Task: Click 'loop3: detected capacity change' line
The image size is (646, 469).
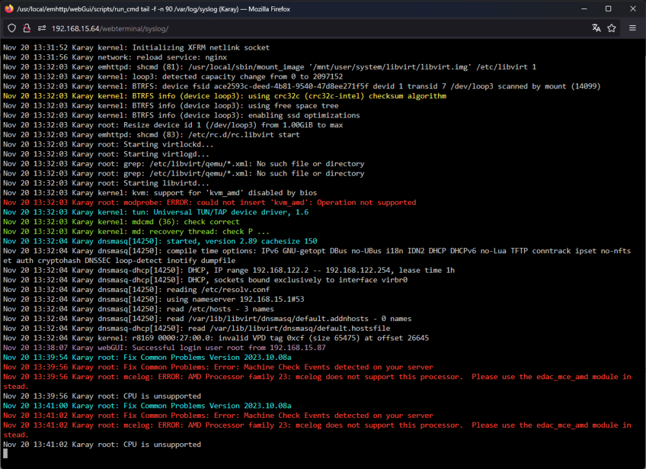Action: pyautogui.click(x=173, y=77)
